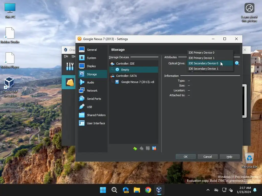Click the remove attachment icon under storage tree
This screenshot has width=262, height=196.
click(x=154, y=148)
